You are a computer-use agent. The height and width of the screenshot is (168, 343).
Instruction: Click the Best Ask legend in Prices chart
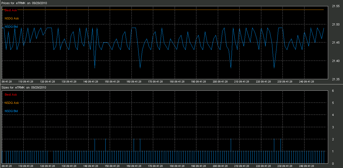point(11,10)
